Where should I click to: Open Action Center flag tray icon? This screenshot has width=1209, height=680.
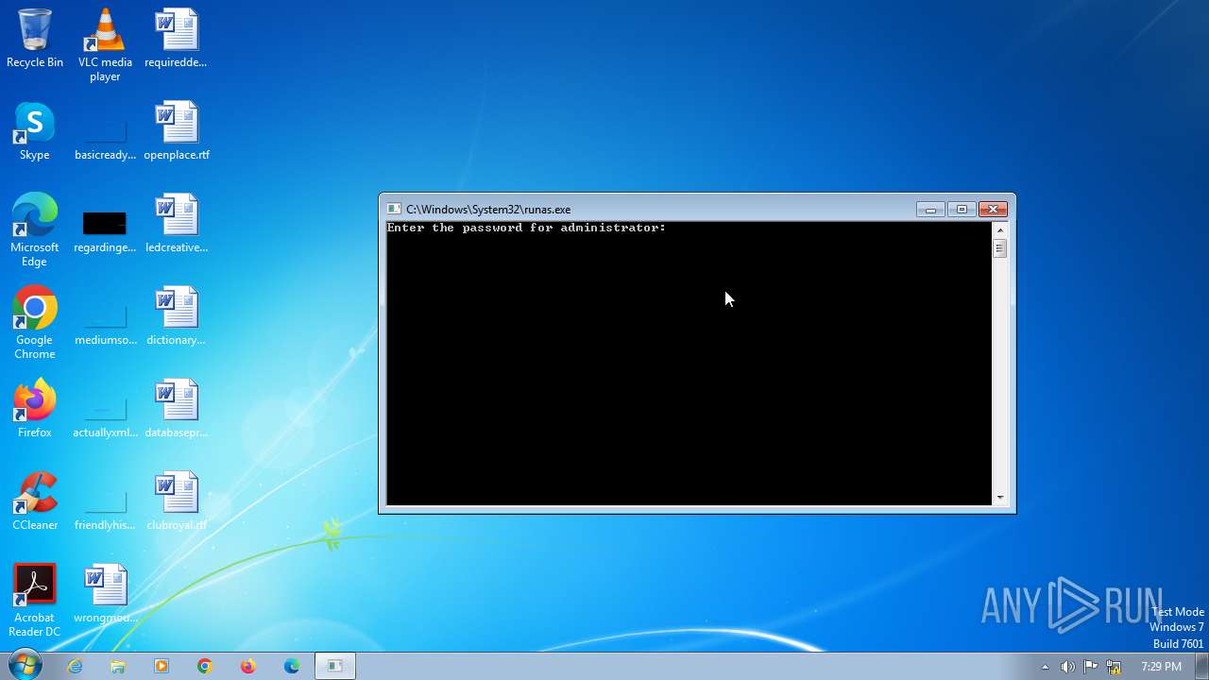(1091, 667)
